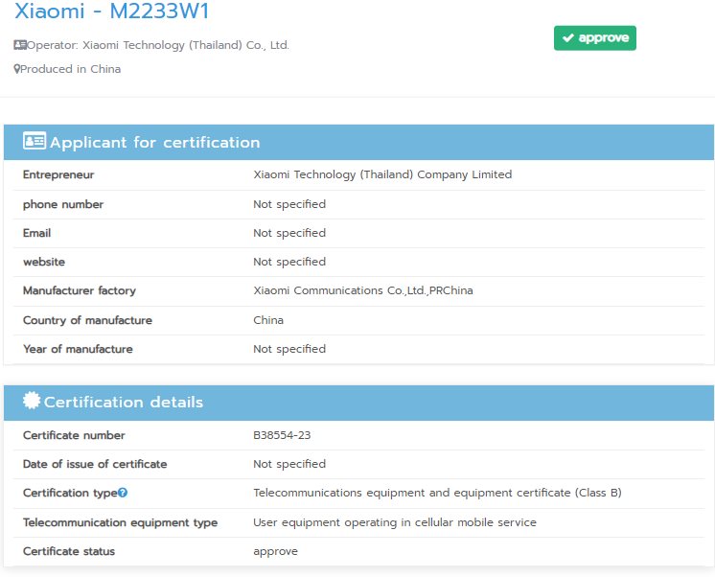715x577 pixels.
Task: Click the Certificate status label
Action: pyautogui.click(x=69, y=551)
